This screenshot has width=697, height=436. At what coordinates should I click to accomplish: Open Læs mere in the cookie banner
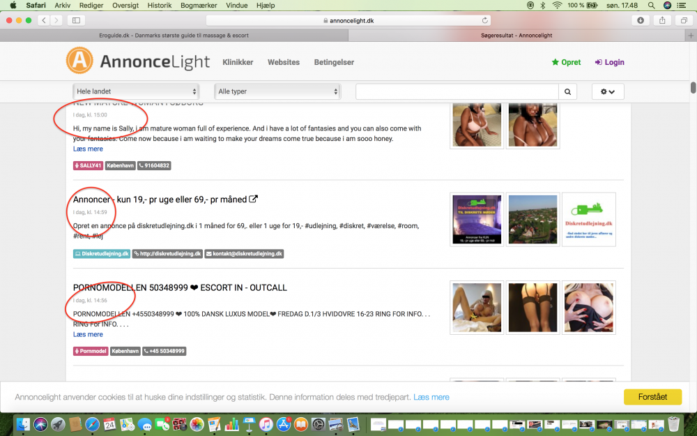pyautogui.click(x=431, y=397)
